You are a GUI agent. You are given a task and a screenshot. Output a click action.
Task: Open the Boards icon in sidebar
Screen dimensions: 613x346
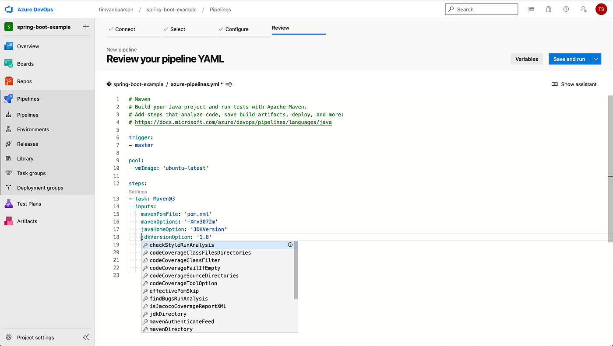coord(9,64)
